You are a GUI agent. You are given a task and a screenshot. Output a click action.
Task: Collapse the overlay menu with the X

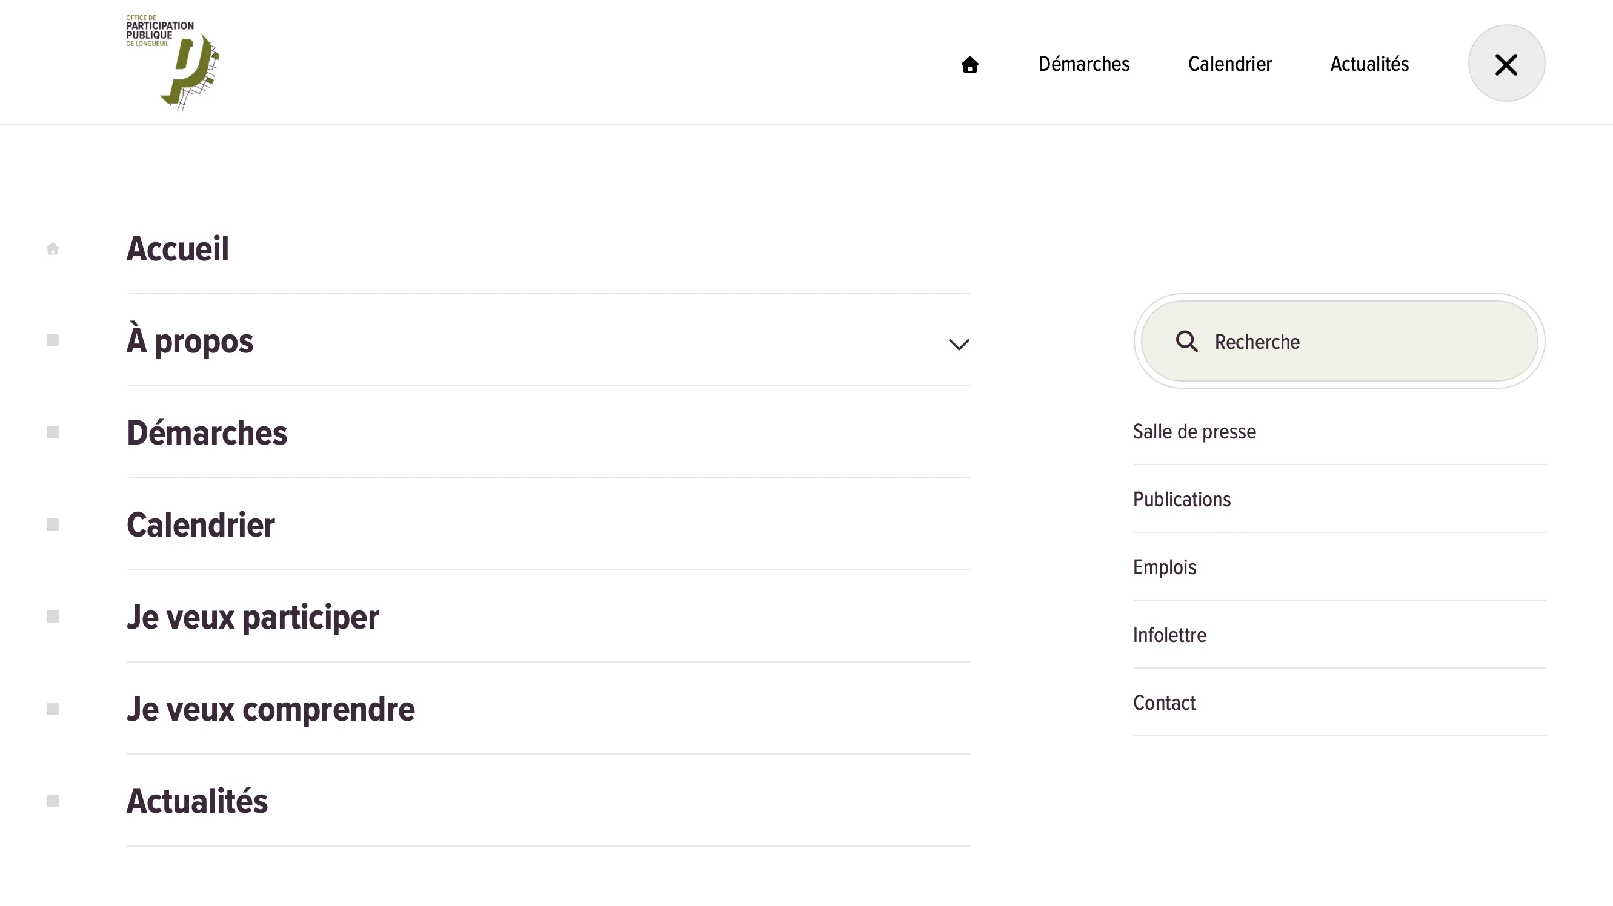click(x=1506, y=63)
